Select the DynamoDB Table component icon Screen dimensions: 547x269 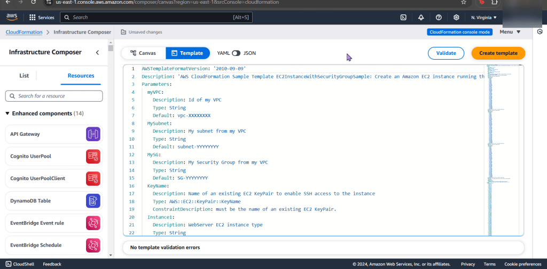(93, 201)
